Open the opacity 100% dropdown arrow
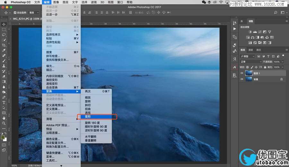The width and height of the screenshot is (289, 167). [283, 62]
